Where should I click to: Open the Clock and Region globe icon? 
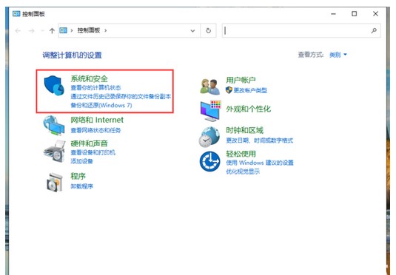pos(209,137)
